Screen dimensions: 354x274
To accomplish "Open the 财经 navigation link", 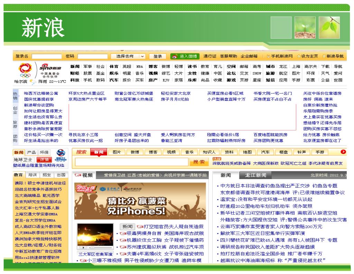I will [75, 73].
